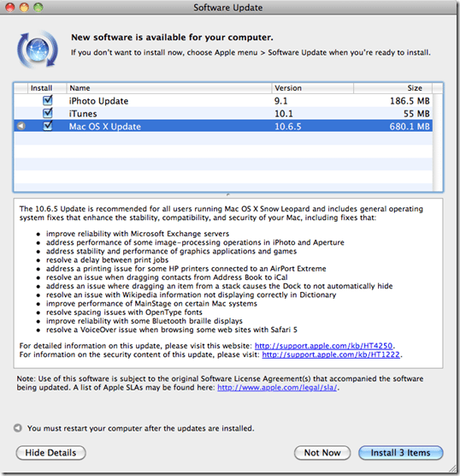Sort updates by Size column header
The height and width of the screenshot is (476, 460).
click(x=392, y=88)
